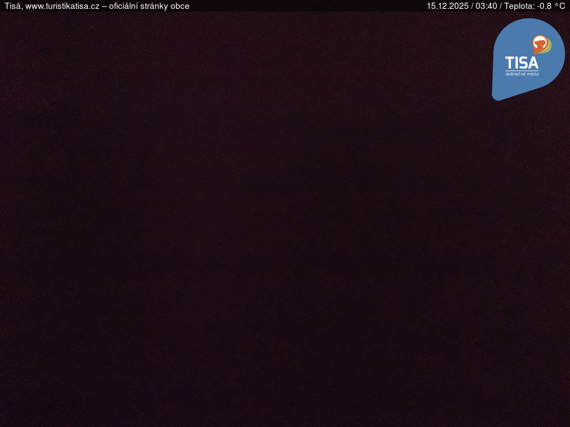The height and width of the screenshot is (427, 570).
Task: Click the 'Teplota:' label
Action: coord(519,6)
